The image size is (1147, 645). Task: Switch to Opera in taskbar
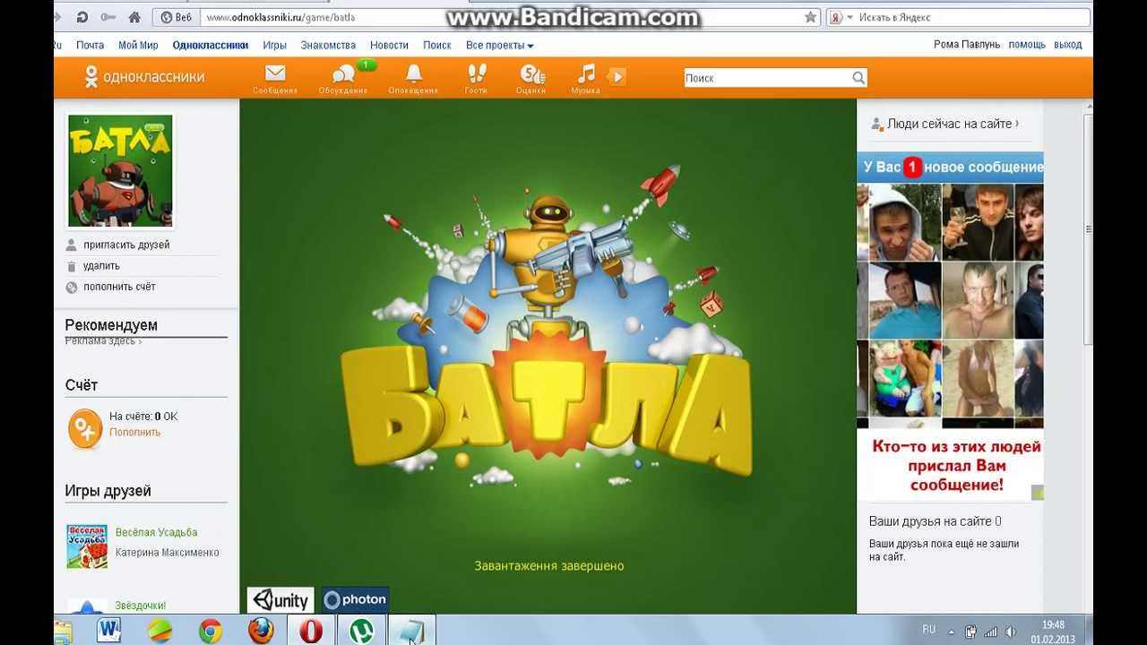point(311,632)
